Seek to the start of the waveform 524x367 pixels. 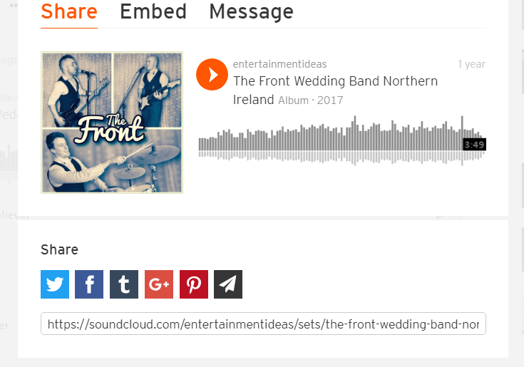pos(200,144)
